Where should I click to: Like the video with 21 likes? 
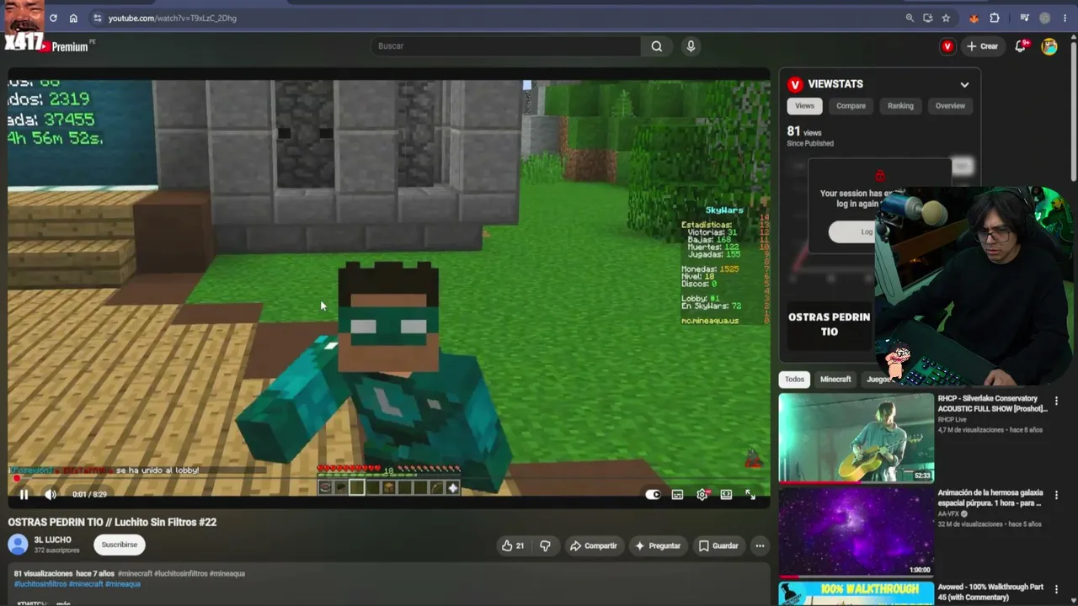click(513, 545)
